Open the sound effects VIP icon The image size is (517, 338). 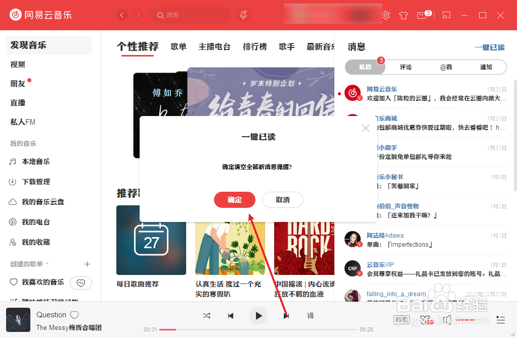426,320
